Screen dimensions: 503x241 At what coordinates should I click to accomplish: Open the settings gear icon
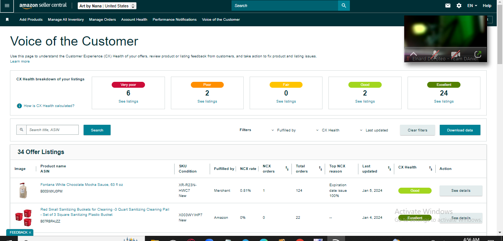[x=459, y=6]
